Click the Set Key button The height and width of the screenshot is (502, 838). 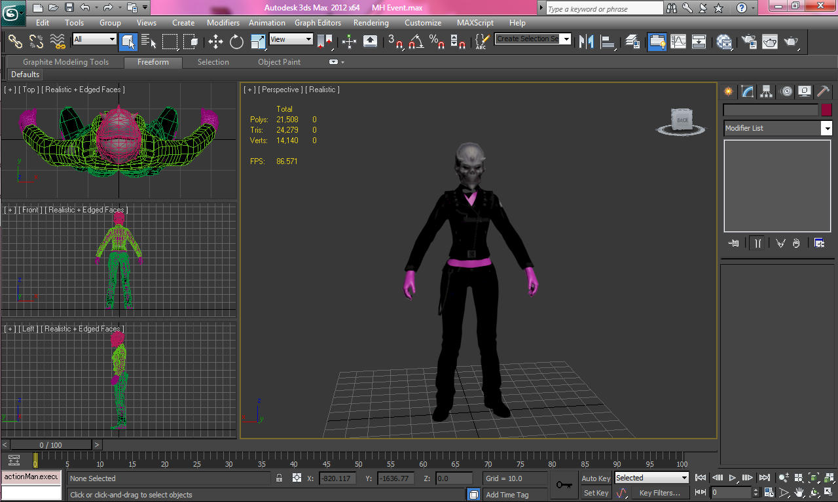coord(596,493)
